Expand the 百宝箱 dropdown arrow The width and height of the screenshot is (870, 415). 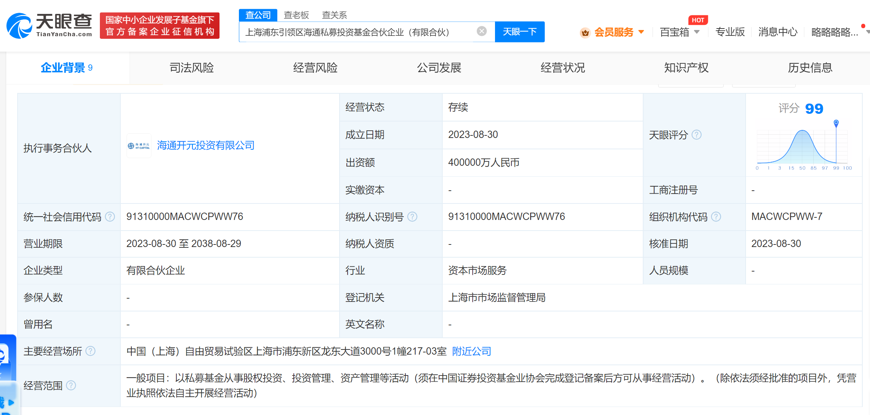tap(697, 32)
